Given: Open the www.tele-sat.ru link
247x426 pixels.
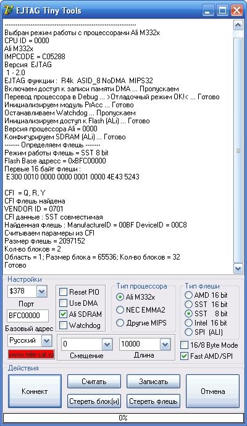Looking at the screenshot, I should click(x=31, y=354).
